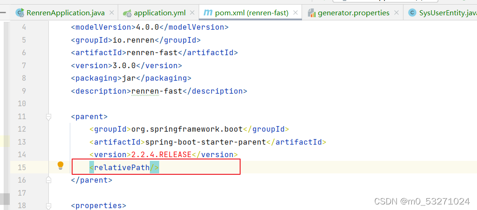This screenshot has width=477, height=210.
Task: Click the properties tag on line 18
Action: (99, 206)
